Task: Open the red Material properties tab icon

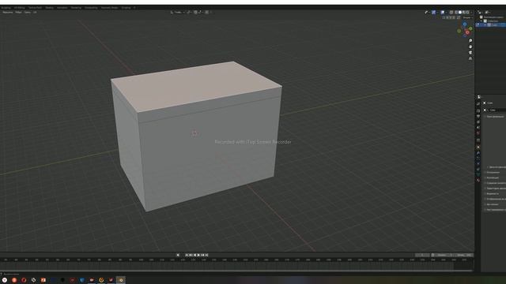Action: 478,180
